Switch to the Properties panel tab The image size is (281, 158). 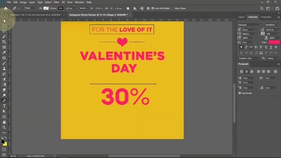[266, 17]
